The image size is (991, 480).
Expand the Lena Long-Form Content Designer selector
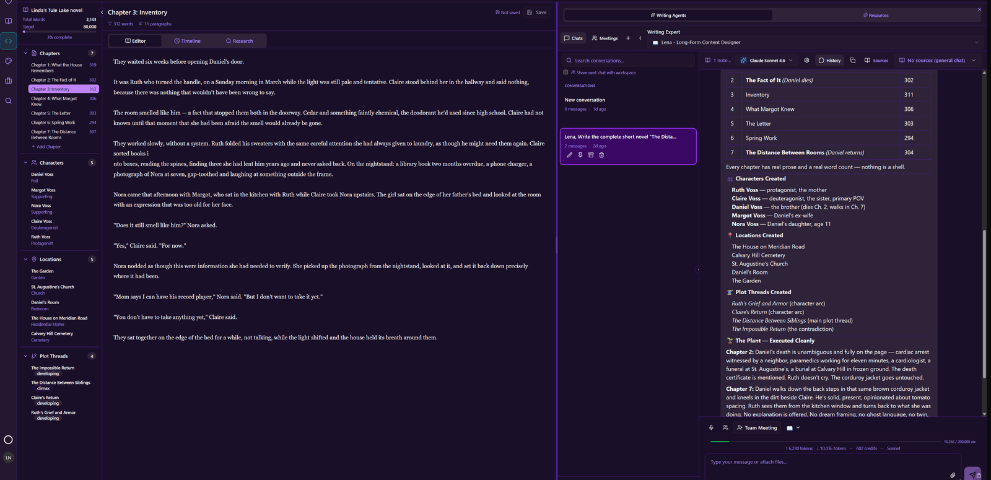point(814,42)
